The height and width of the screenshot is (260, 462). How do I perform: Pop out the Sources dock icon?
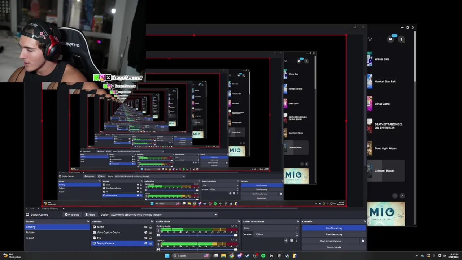(x=153, y=221)
